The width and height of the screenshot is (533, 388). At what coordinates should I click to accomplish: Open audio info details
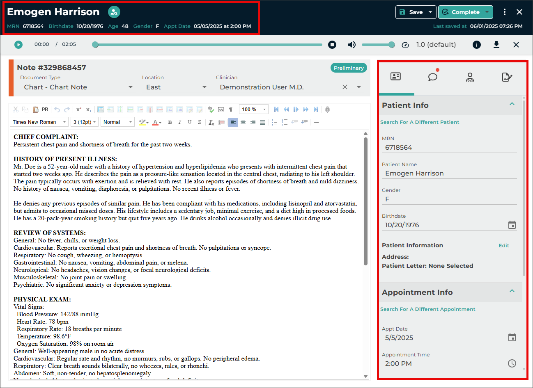click(x=476, y=45)
